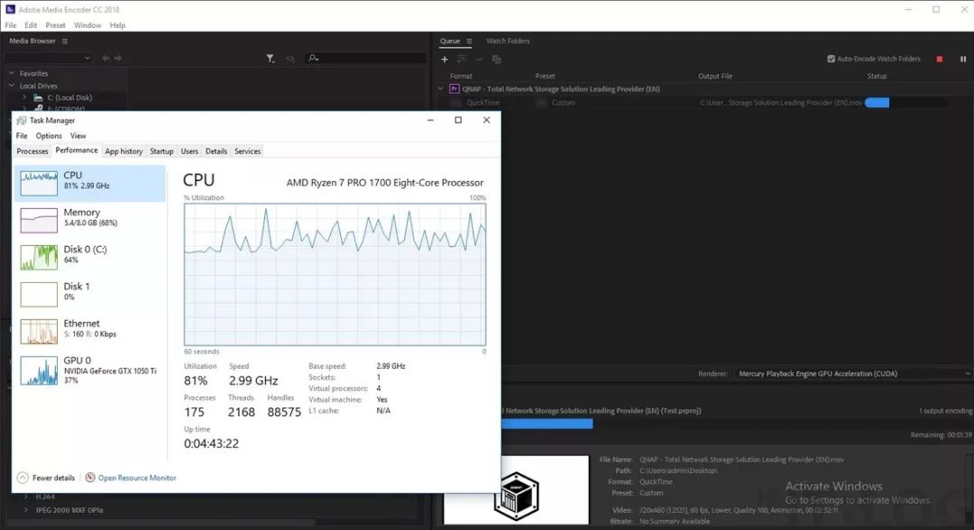This screenshot has width=974, height=530.
Task: Click the file type filter funnel icon
Action: tap(271, 59)
